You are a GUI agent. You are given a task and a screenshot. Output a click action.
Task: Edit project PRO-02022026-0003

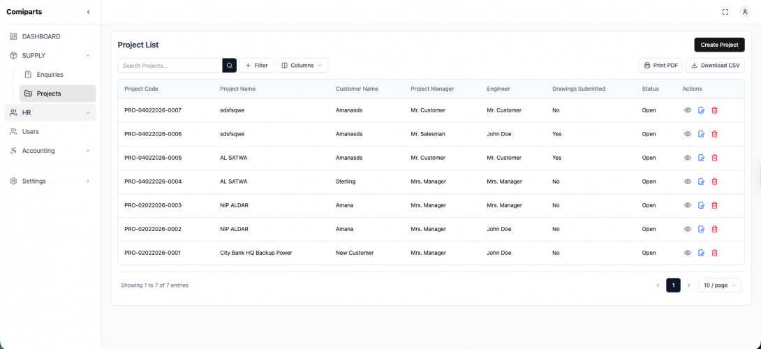click(x=701, y=205)
